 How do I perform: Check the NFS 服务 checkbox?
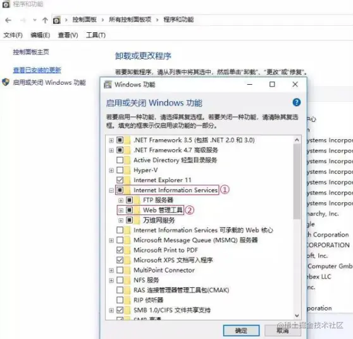coord(120,280)
